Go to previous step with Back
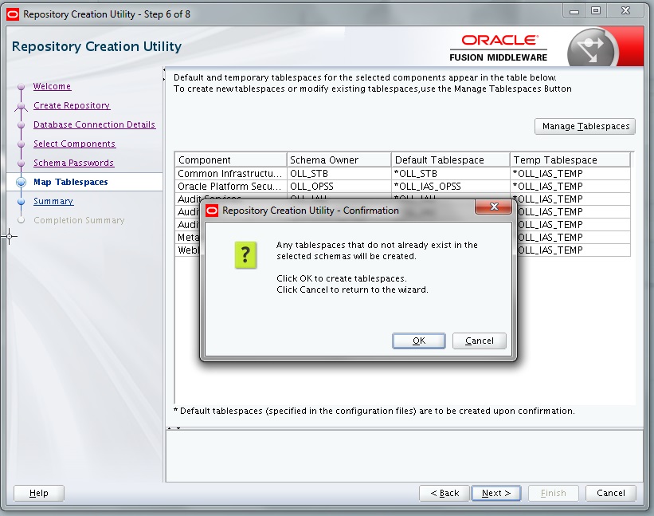This screenshot has height=516, width=654. pyautogui.click(x=444, y=493)
